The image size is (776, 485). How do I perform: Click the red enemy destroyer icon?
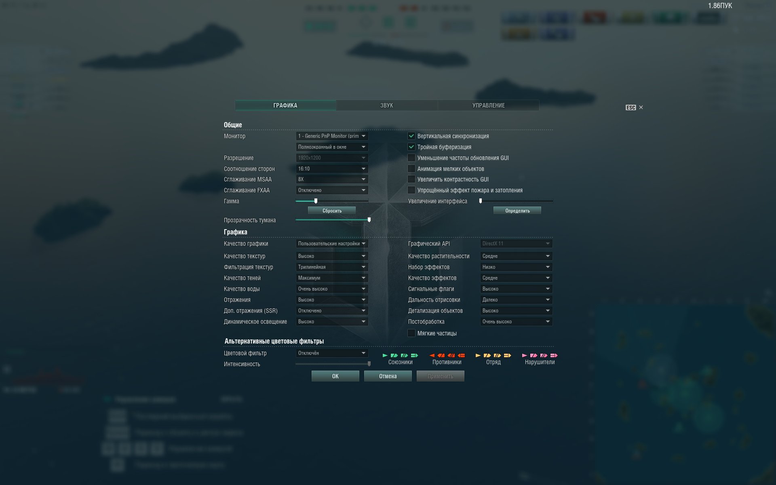coord(432,356)
